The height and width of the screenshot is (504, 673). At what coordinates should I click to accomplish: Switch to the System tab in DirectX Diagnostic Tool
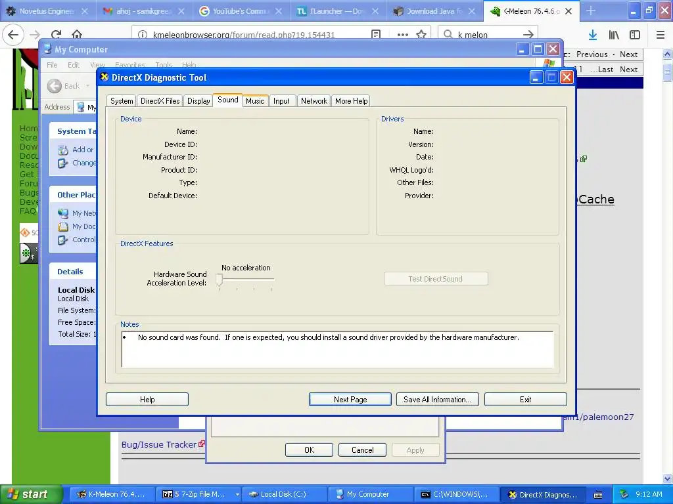(x=122, y=100)
